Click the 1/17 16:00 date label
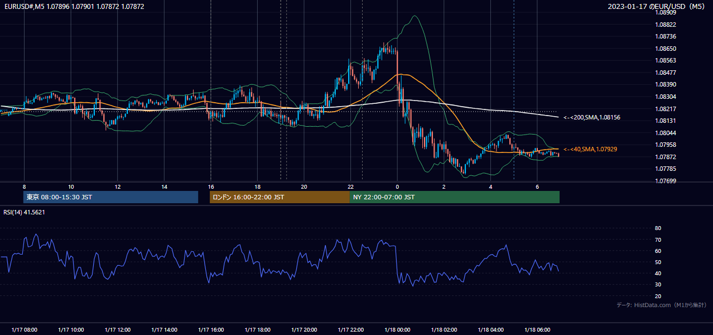Viewport: 713px width, 335px height. pyautogui.click(x=211, y=329)
